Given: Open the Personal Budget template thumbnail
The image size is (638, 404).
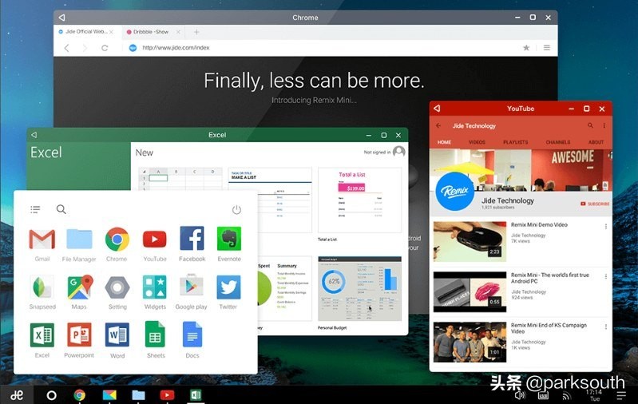Looking at the screenshot, I should coord(359,288).
